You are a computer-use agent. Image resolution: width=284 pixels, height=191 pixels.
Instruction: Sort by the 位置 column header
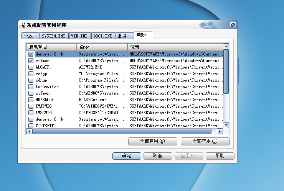click(x=175, y=47)
